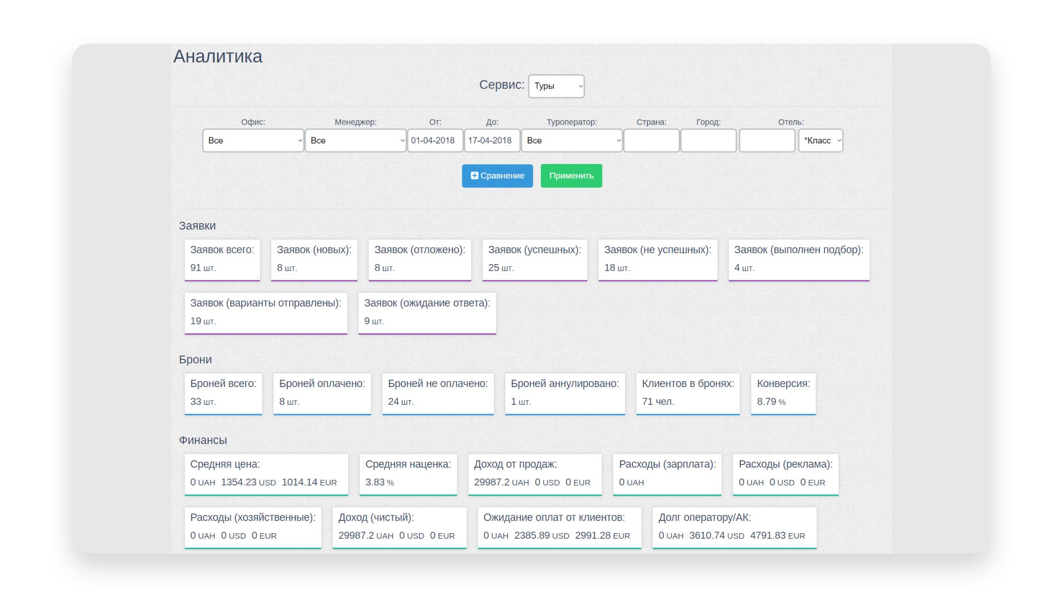Click into the Отель input field
Viewport: 1063px width, 598px height.
pos(767,141)
